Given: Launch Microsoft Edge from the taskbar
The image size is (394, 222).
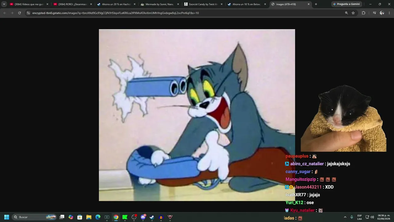Looking at the screenshot, I should pyautogui.click(x=98, y=217).
